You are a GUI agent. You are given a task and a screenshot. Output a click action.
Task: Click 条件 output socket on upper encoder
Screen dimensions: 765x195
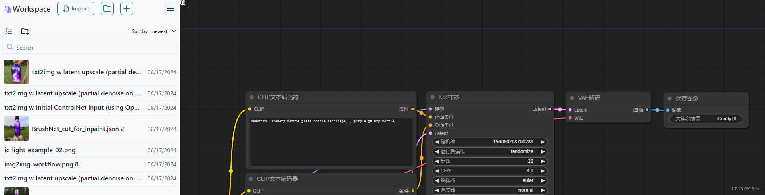[x=412, y=109]
